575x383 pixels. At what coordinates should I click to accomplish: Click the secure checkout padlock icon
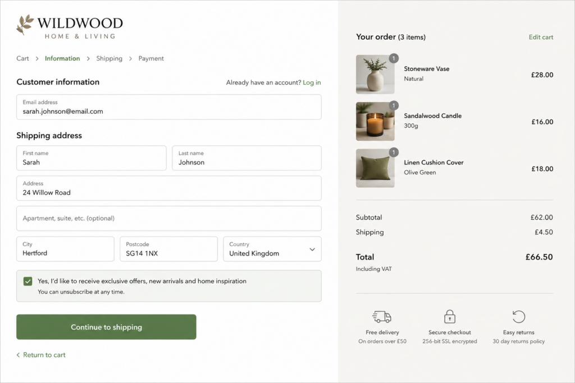click(x=450, y=316)
